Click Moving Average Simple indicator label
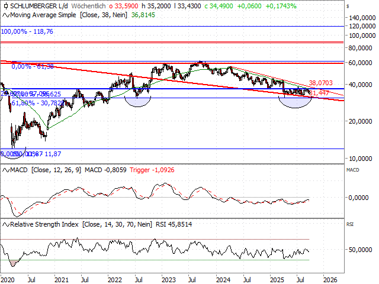This screenshot has height=284, width=379. [x=69, y=15]
